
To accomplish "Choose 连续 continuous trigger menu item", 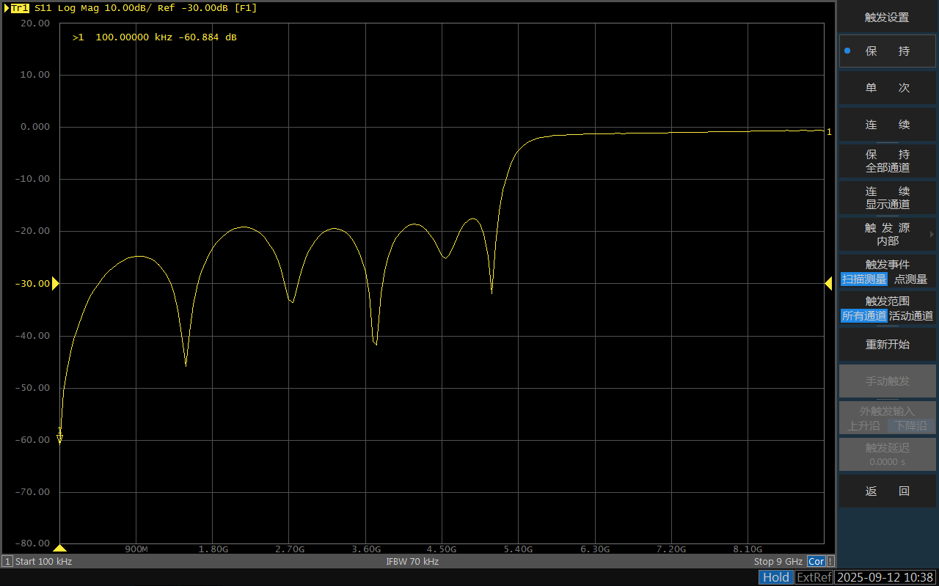I will point(888,125).
